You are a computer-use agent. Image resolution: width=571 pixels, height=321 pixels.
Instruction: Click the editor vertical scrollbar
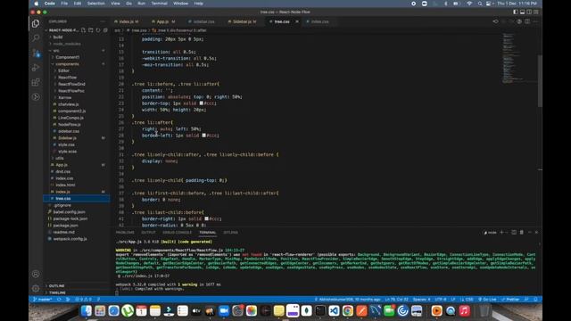(540, 81)
